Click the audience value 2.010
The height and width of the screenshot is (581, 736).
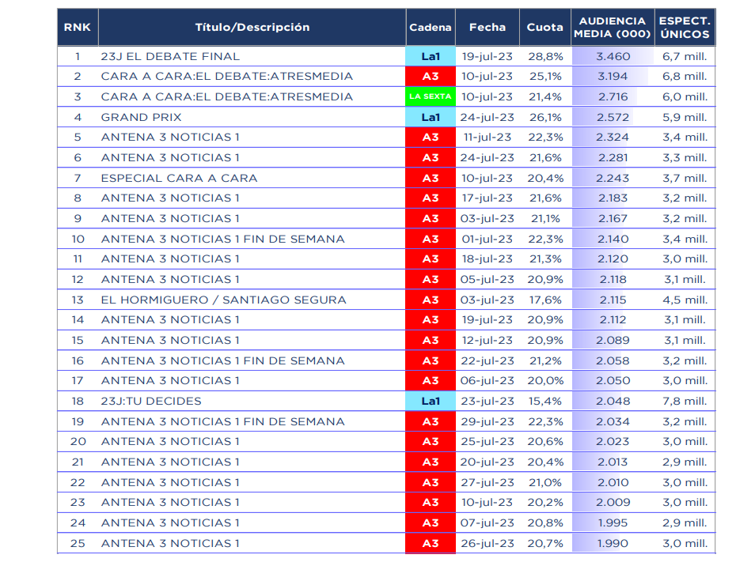point(613,483)
